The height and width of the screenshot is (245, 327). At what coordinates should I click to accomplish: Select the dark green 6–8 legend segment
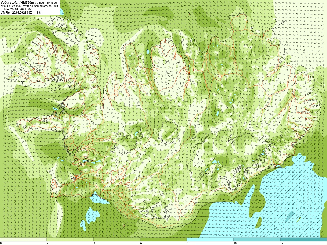(x=163, y=240)
